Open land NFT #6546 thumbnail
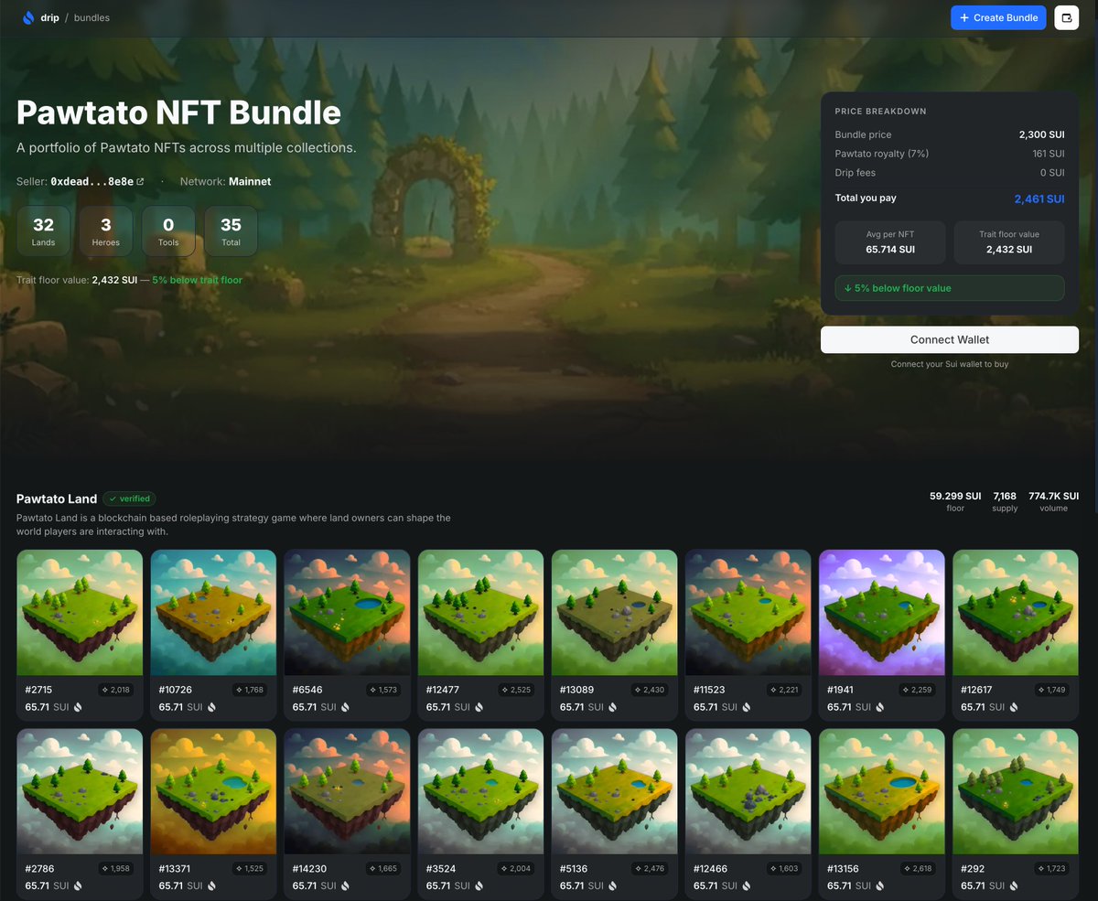The height and width of the screenshot is (901, 1098). [347, 613]
